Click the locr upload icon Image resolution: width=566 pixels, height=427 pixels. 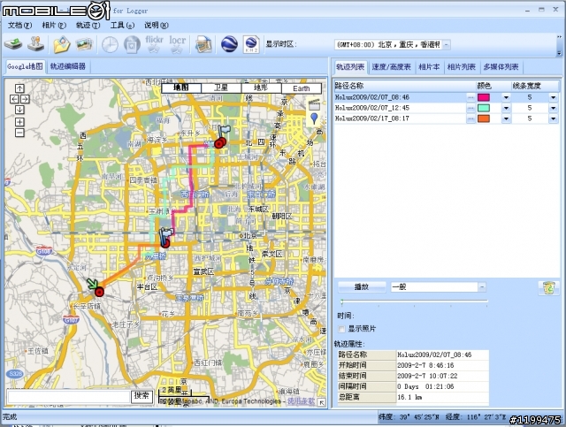(x=177, y=44)
